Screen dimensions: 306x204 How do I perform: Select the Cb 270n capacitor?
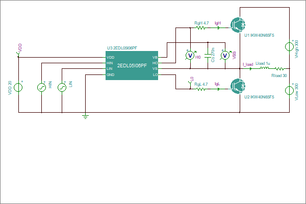(208, 56)
